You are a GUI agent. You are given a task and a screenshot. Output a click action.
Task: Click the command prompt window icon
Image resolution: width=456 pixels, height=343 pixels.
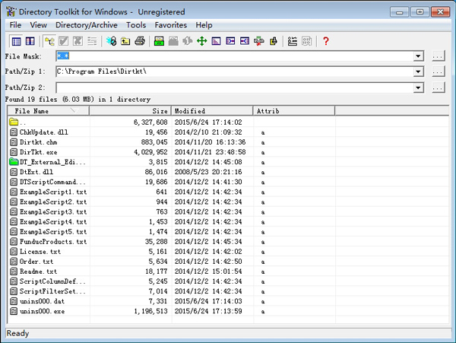click(x=216, y=41)
